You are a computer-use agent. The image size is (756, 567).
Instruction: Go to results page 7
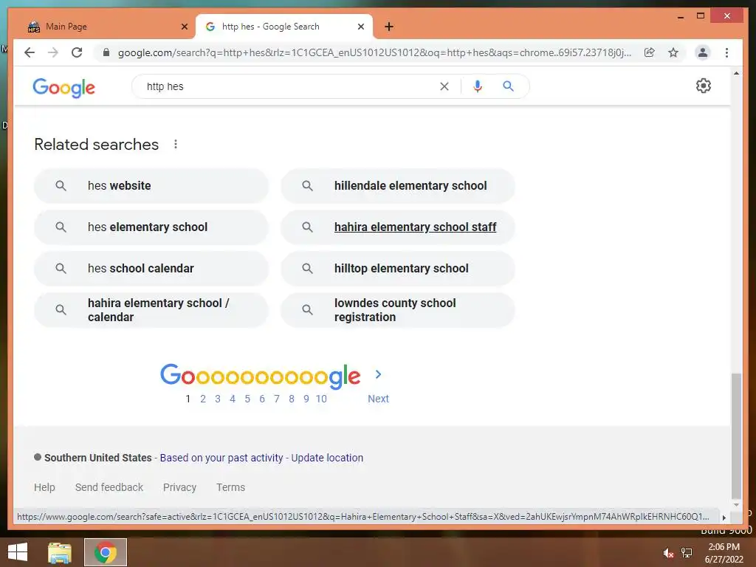point(277,399)
